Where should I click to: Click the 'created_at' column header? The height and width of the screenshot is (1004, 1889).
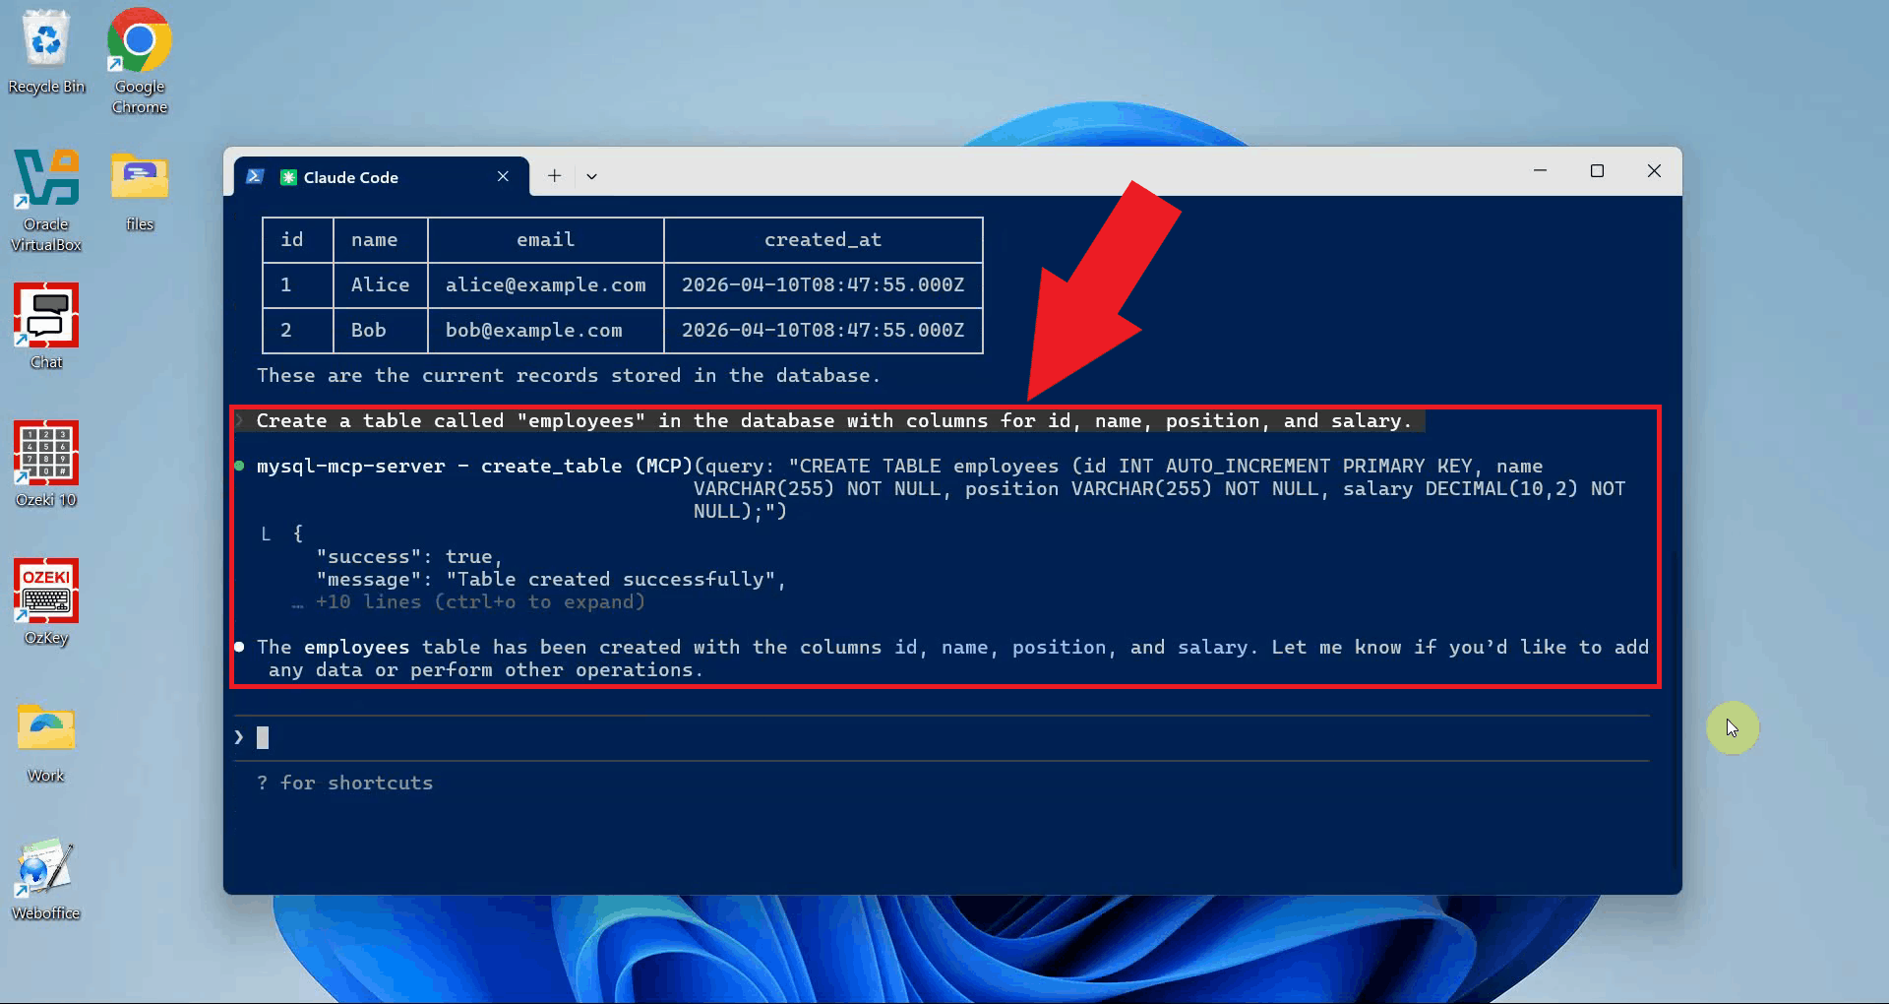coord(823,240)
